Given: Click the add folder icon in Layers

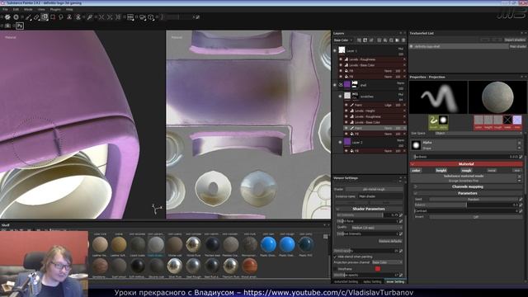Looking at the screenshot, I should click(x=398, y=40).
